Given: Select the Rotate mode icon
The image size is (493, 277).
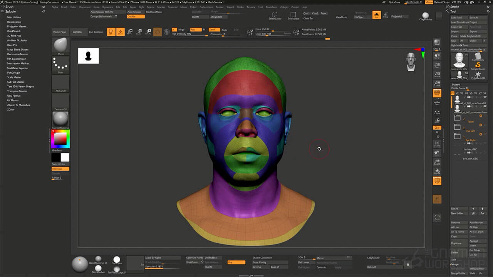Looking at the screenshot, I should tap(149, 31).
